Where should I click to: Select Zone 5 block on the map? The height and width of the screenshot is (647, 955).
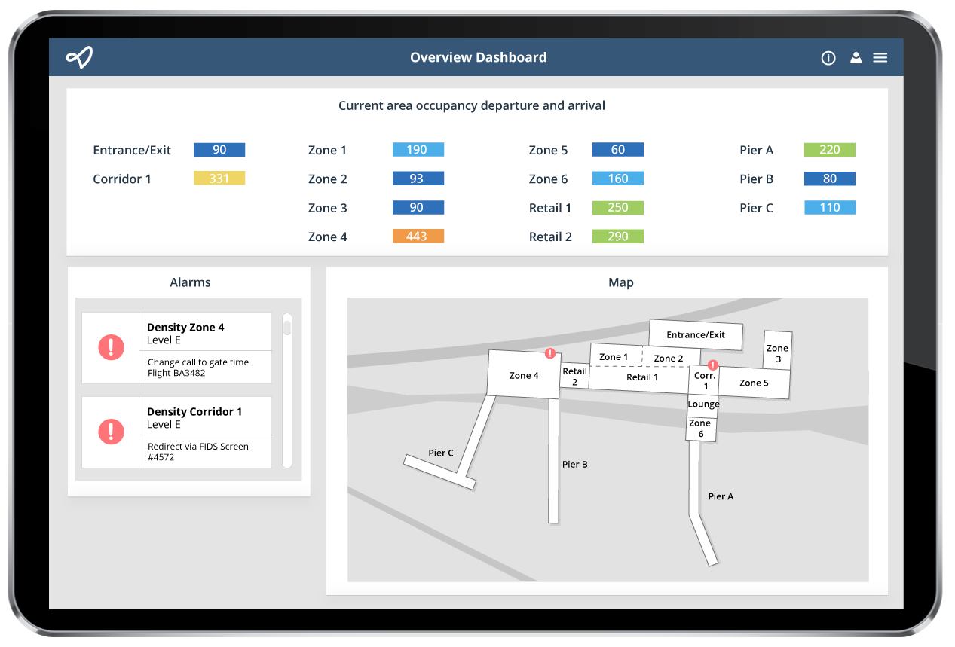tap(754, 383)
